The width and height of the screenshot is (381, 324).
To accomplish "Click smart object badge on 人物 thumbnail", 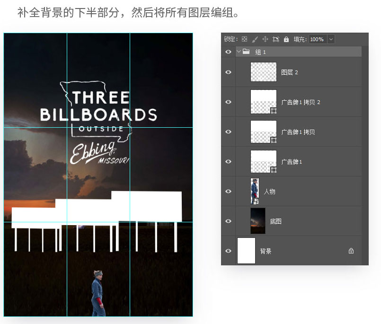I will pyautogui.click(x=256, y=201).
